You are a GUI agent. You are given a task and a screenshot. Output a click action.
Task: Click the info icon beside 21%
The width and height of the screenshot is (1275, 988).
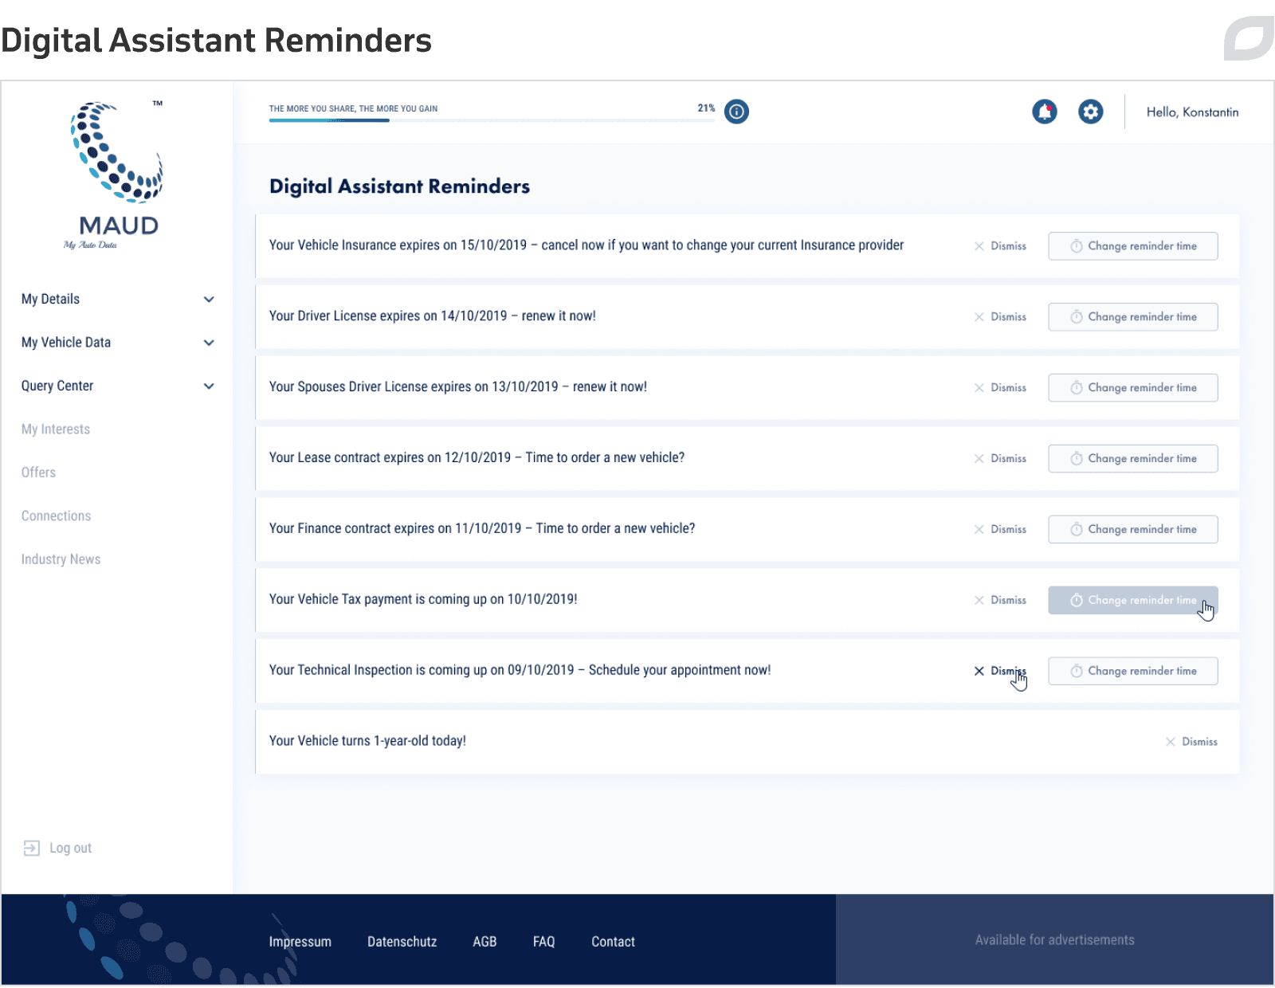point(737,112)
